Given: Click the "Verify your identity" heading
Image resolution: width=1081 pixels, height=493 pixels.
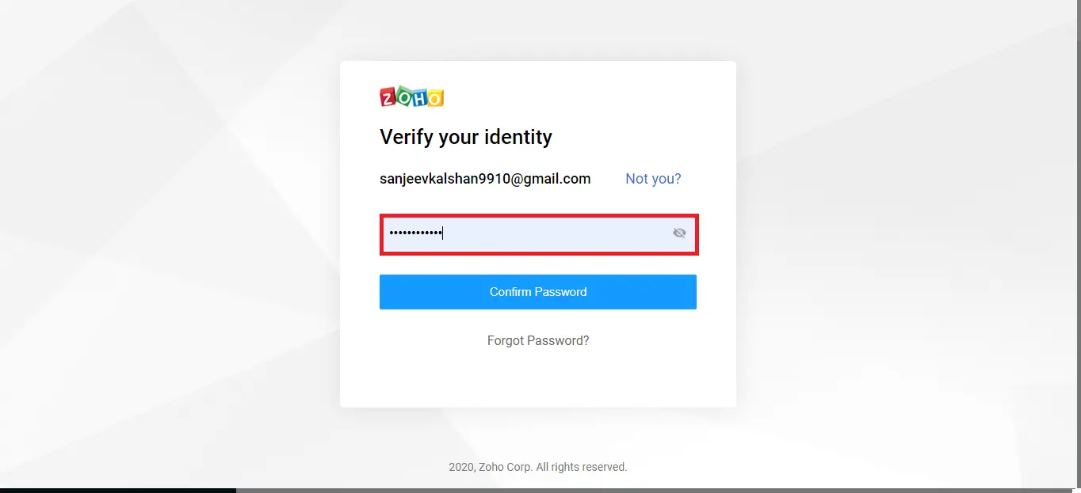Looking at the screenshot, I should coord(466,137).
